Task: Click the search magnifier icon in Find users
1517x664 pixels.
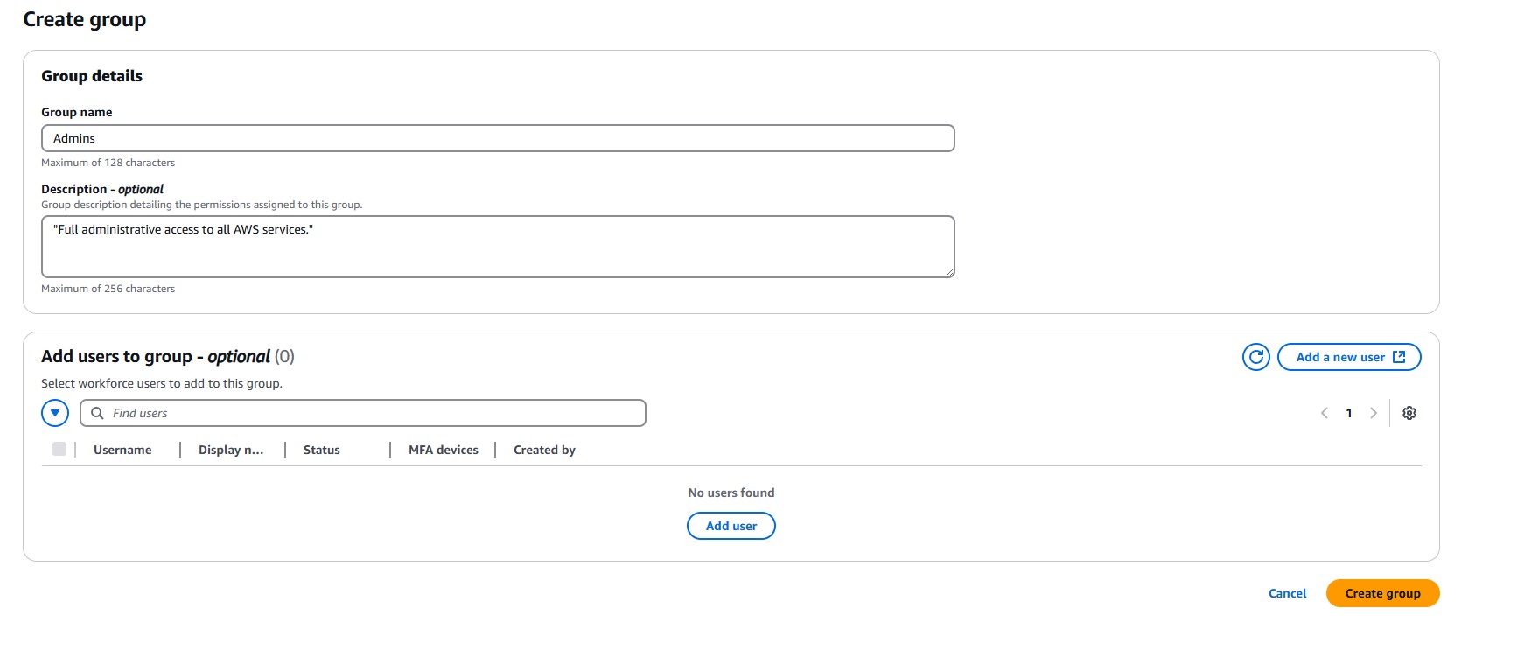Action: [x=97, y=413]
